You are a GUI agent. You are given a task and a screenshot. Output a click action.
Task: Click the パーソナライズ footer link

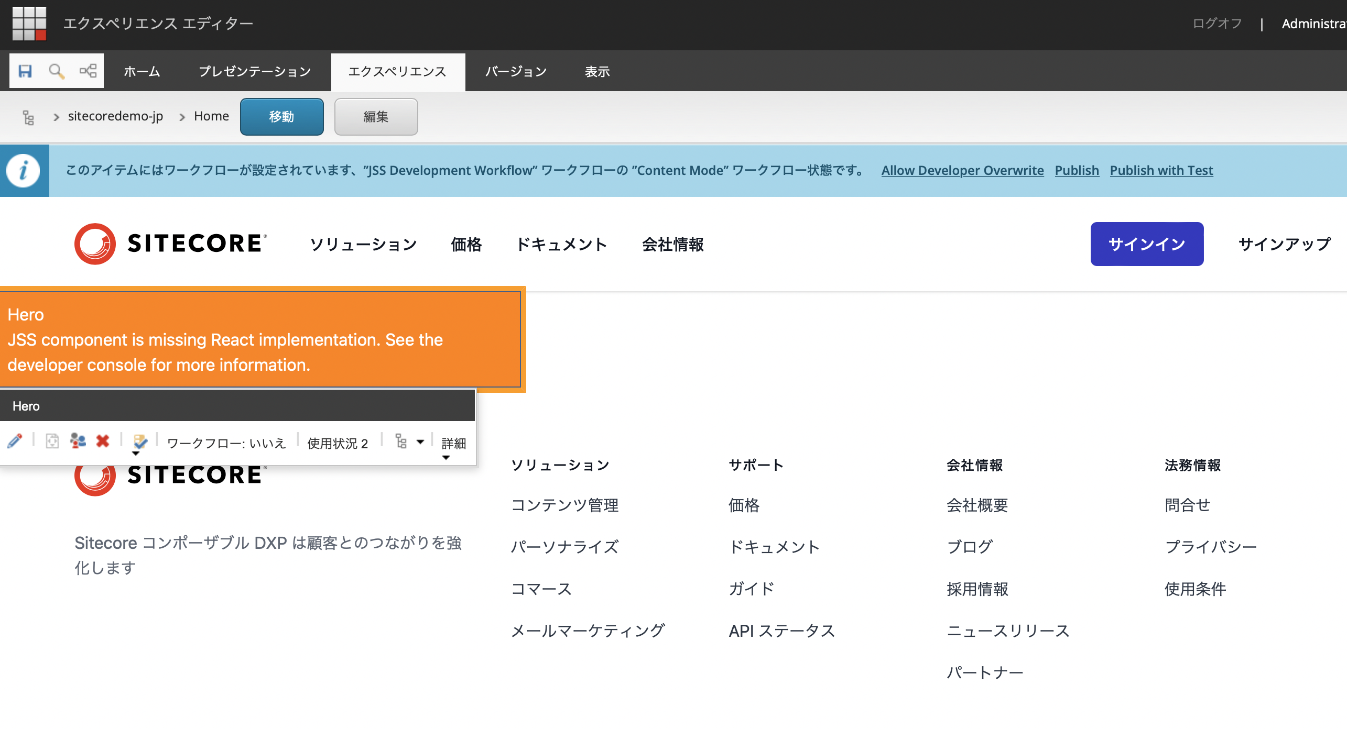pyautogui.click(x=565, y=547)
